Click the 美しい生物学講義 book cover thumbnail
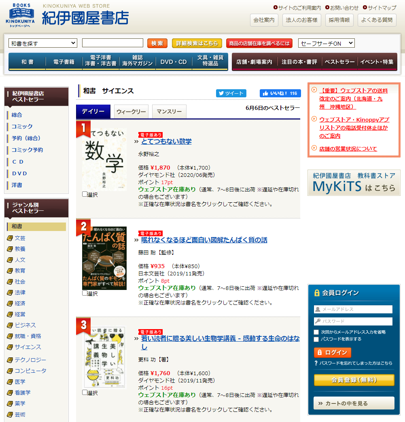 (x=104, y=357)
